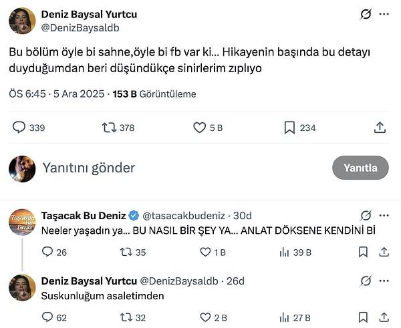Bookmark the Taşacak Bu Deniz reply

click(363, 252)
